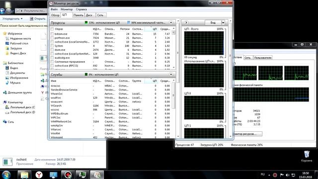The image size is (318, 179).
Task: Click the red recording tray icon
Action: click(275, 175)
